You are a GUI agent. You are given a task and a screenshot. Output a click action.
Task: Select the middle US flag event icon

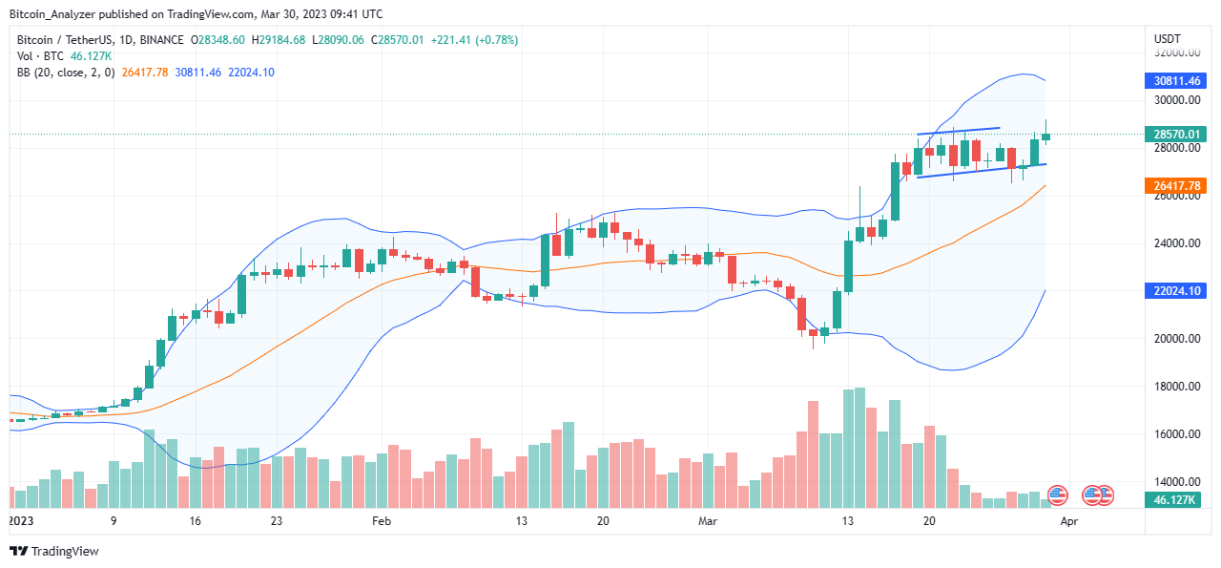1092,495
